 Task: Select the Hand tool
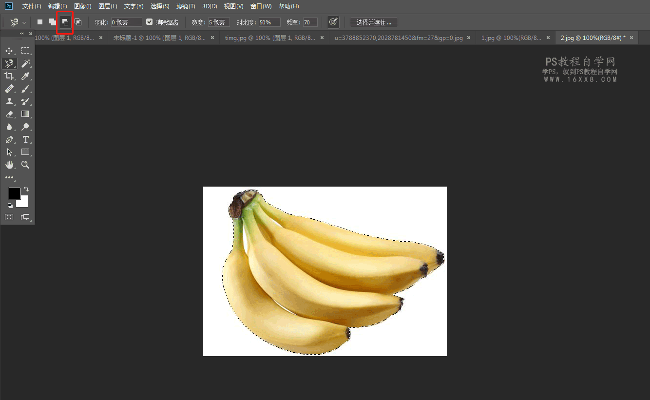pyautogui.click(x=9, y=165)
